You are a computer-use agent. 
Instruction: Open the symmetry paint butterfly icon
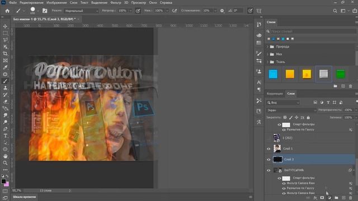258,11
